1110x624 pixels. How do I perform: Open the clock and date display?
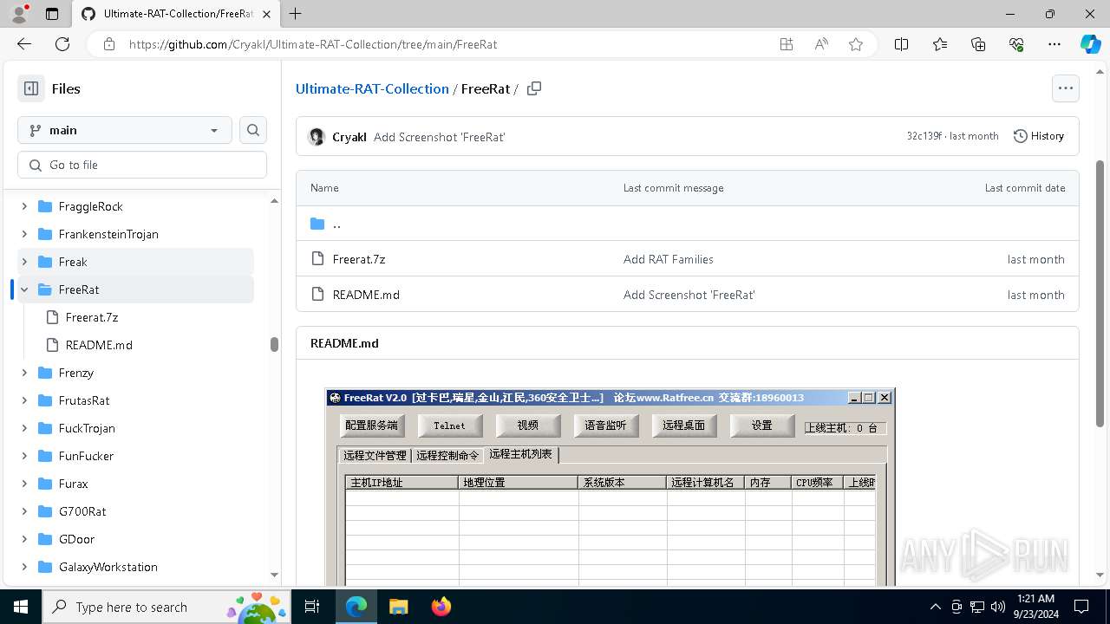[1035, 607]
